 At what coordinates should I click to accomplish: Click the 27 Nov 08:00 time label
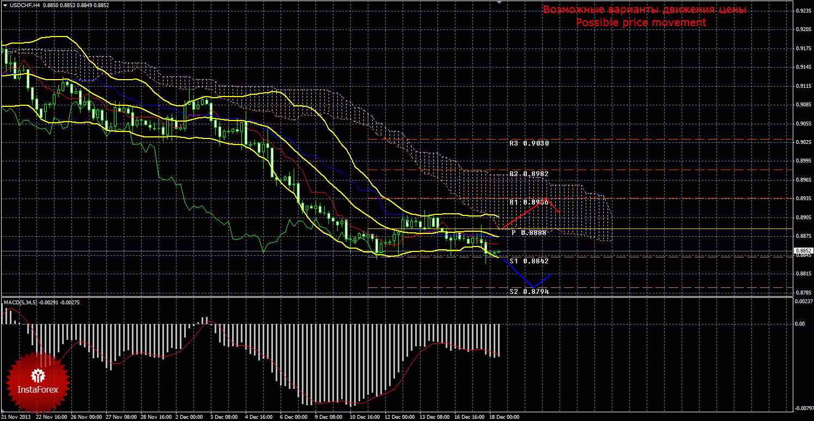[122, 417]
